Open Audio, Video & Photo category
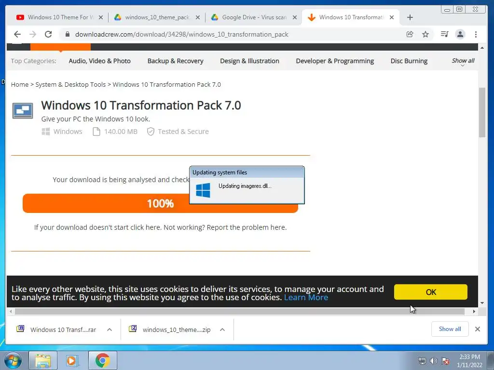Image resolution: width=494 pixels, height=370 pixels. [99, 61]
